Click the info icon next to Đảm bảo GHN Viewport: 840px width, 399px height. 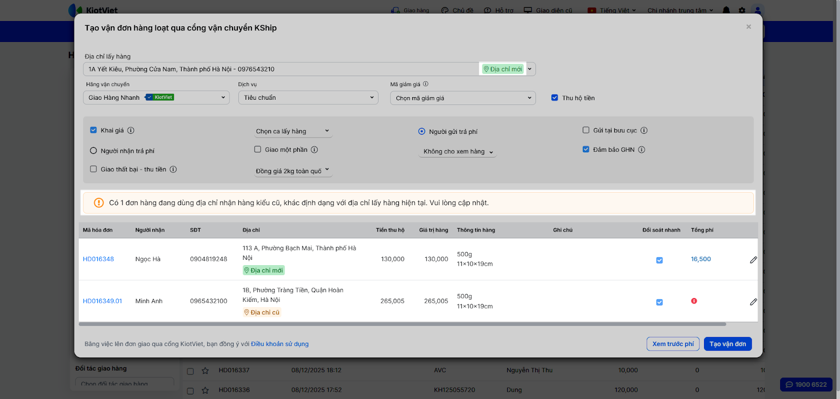pyautogui.click(x=642, y=150)
